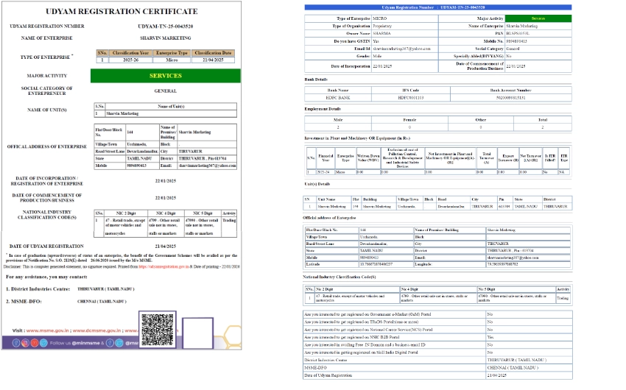The height and width of the screenshot is (390, 626).
Task: Click the QR code on the certificate
Action: tap(157, 330)
